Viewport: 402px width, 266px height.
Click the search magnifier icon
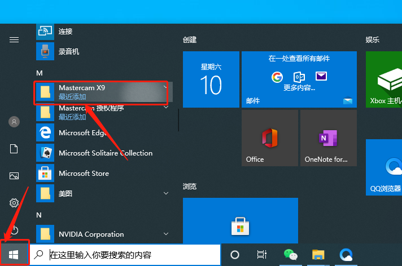click(x=39, y=255)
